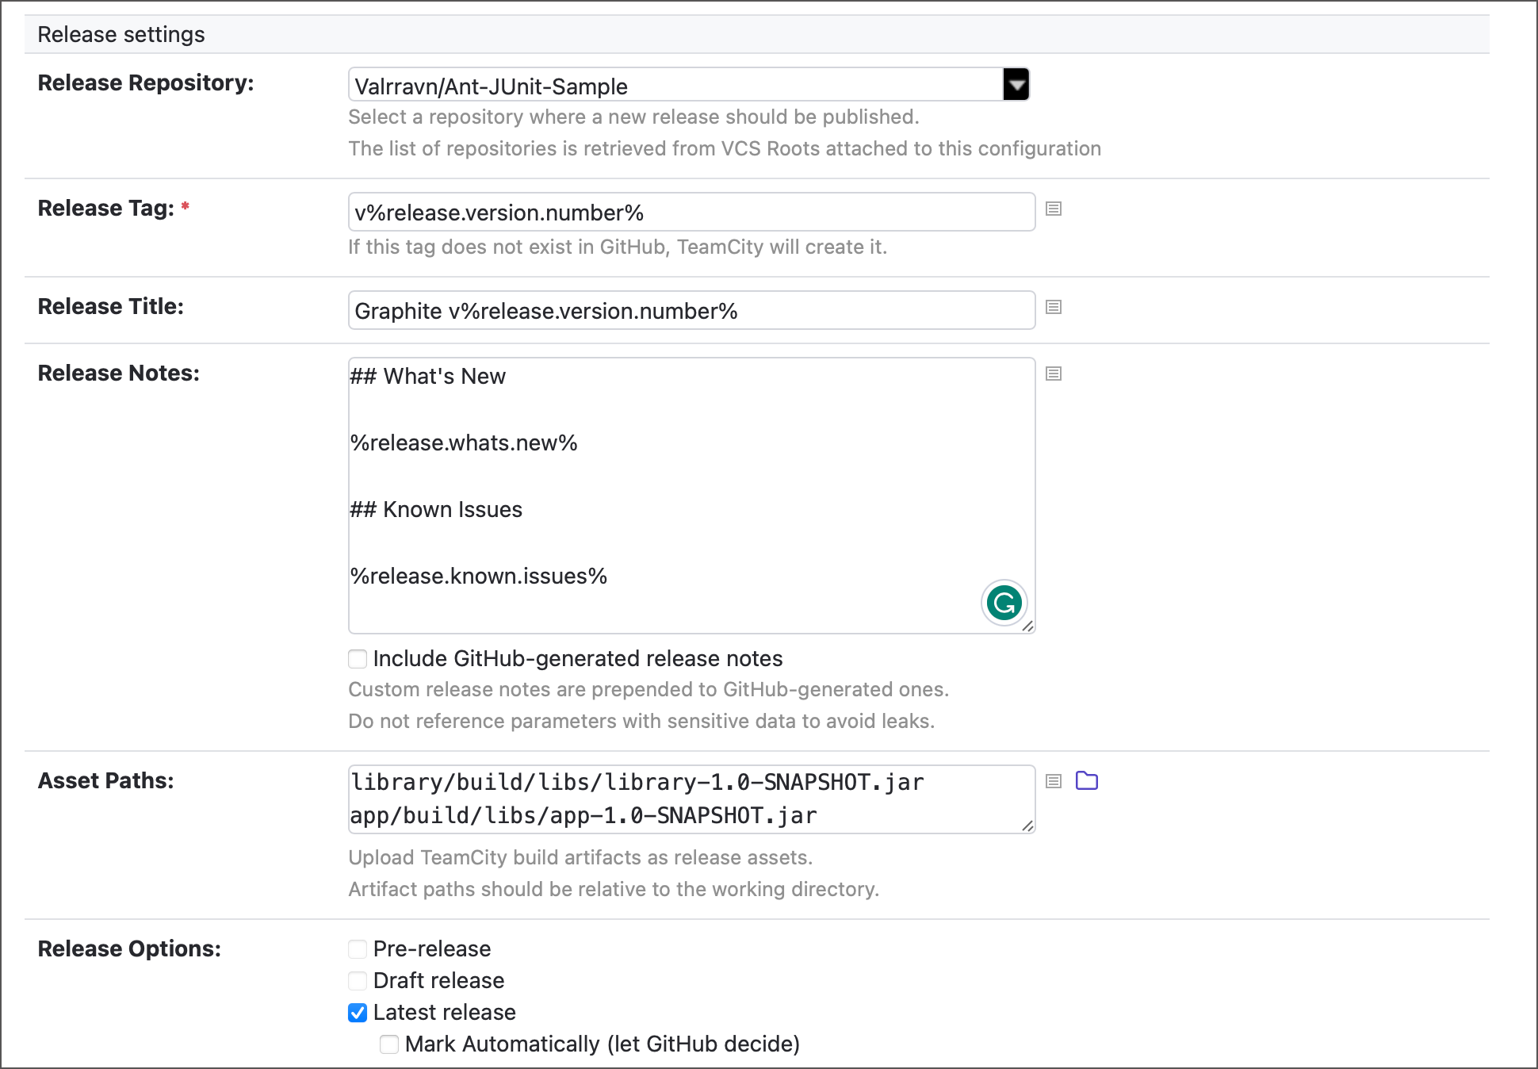The image size is (1538, 1069).
Task: Check the Pre-release option
Action: tap(358, 949)
